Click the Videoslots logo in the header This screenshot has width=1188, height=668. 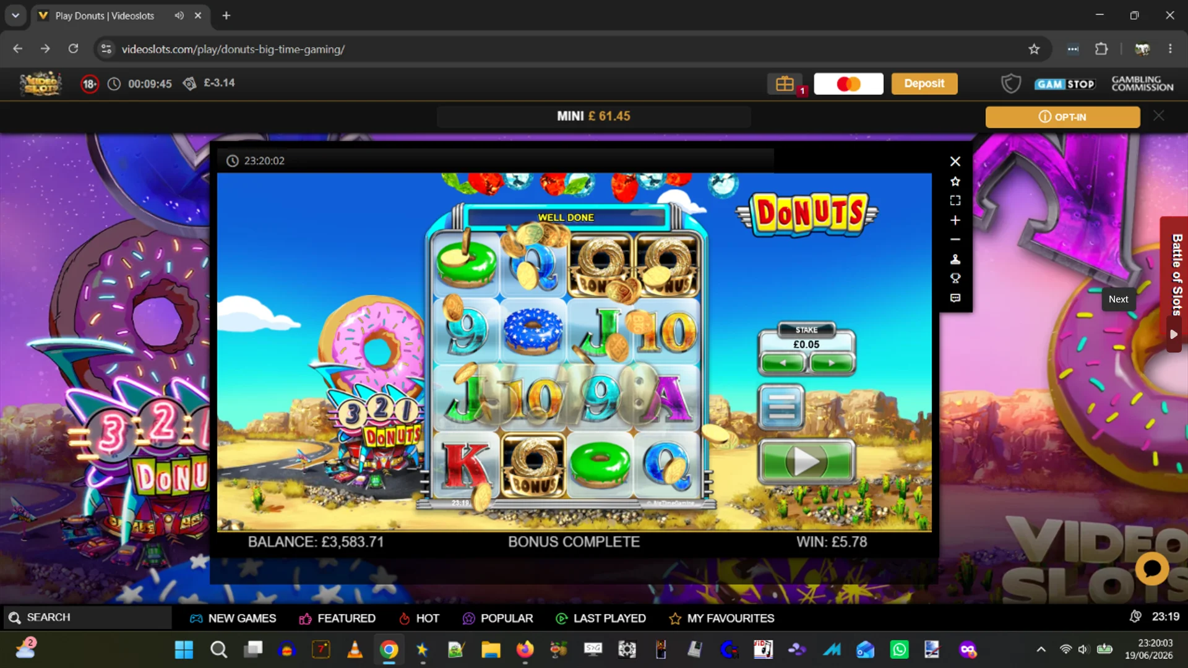coord(41,83)
